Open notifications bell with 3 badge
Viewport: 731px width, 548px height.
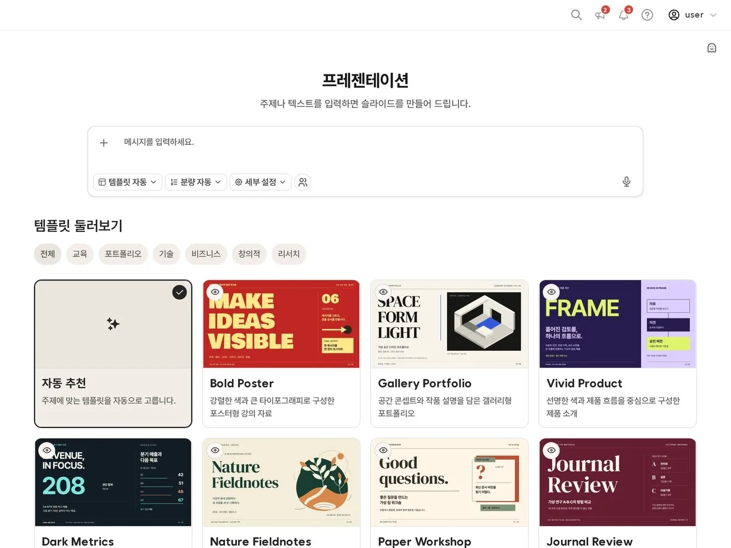coord(624,15)
